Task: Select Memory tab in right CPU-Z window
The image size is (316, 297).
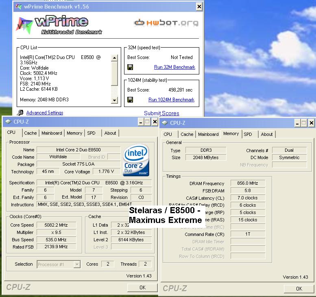Action: click(231, 134)
